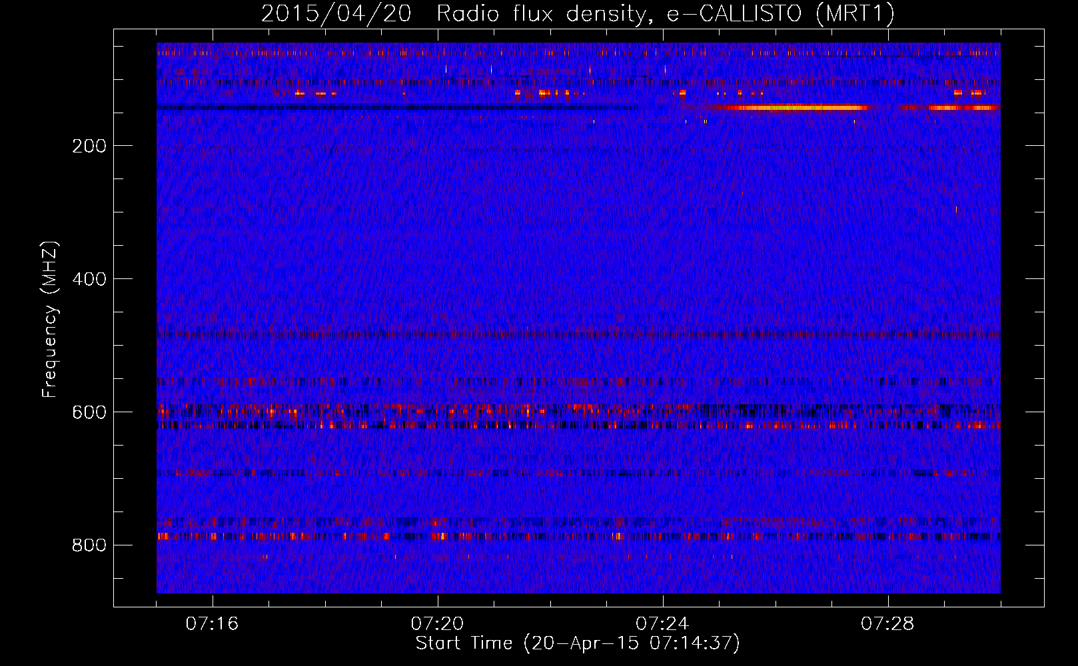Screen dimensions: 1078x666
Task: Click the 07:28 time tick label
Action: click(x=887, y=623)
